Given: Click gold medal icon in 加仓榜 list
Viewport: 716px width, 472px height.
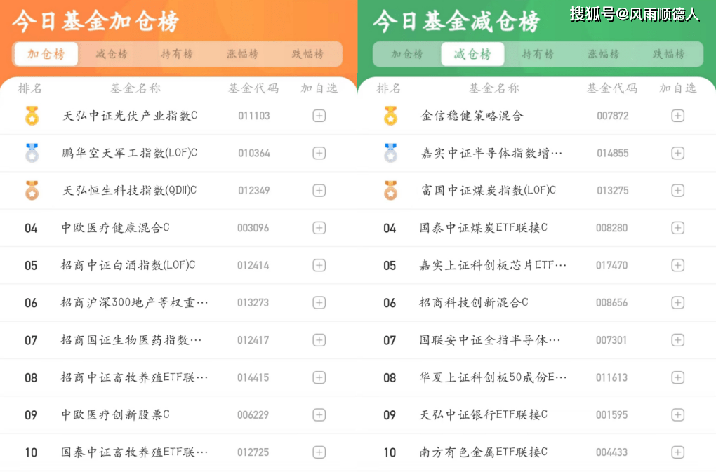Looking at the screenshot, I should tap(32, 116).
